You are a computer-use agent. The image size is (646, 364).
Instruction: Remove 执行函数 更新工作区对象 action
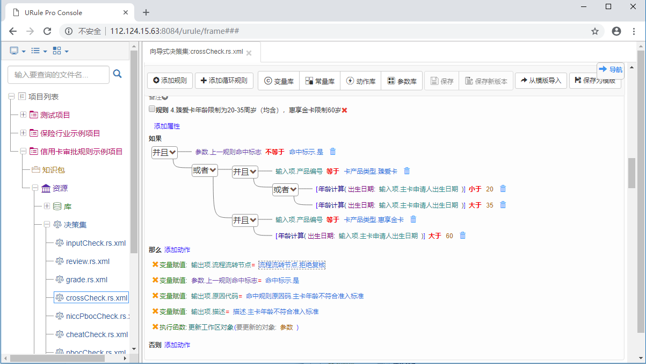pos(155,327)
